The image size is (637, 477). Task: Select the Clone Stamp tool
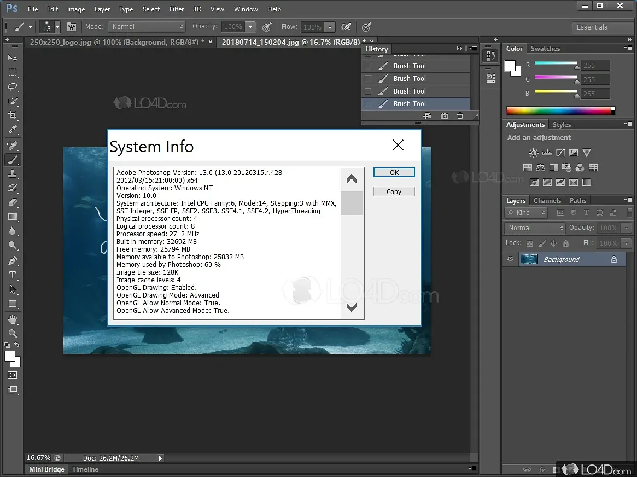coord(13,174)
